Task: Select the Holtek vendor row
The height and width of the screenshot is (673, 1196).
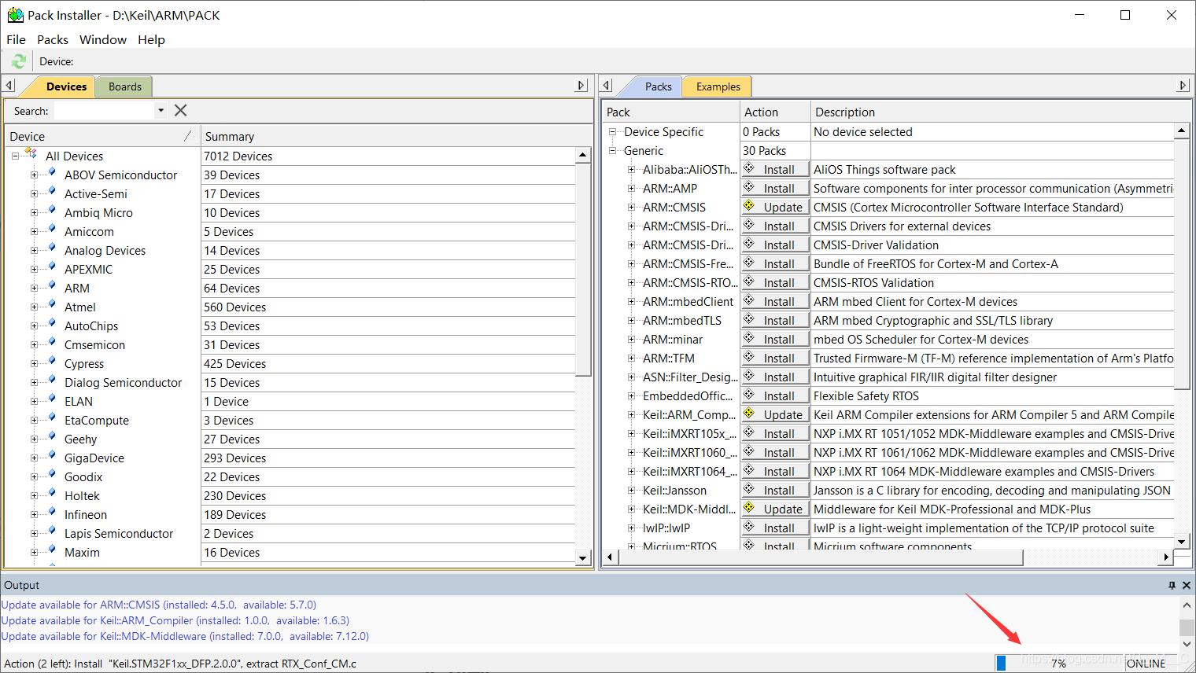Action: pos(82,495)
